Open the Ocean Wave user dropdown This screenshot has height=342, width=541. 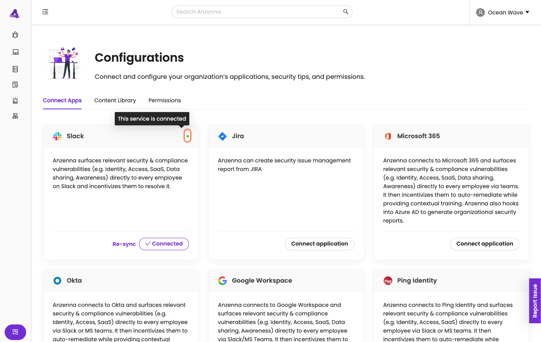click(503, 12)
